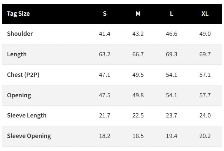
Task: Select the M size column header
Action: [138, 14]
